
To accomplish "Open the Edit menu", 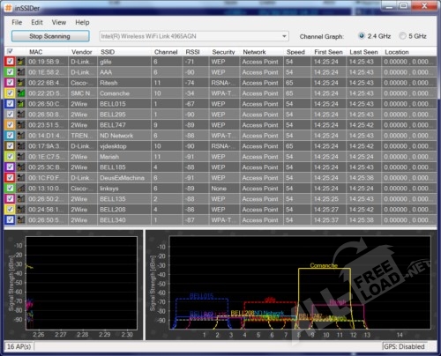I will (37, 22).
